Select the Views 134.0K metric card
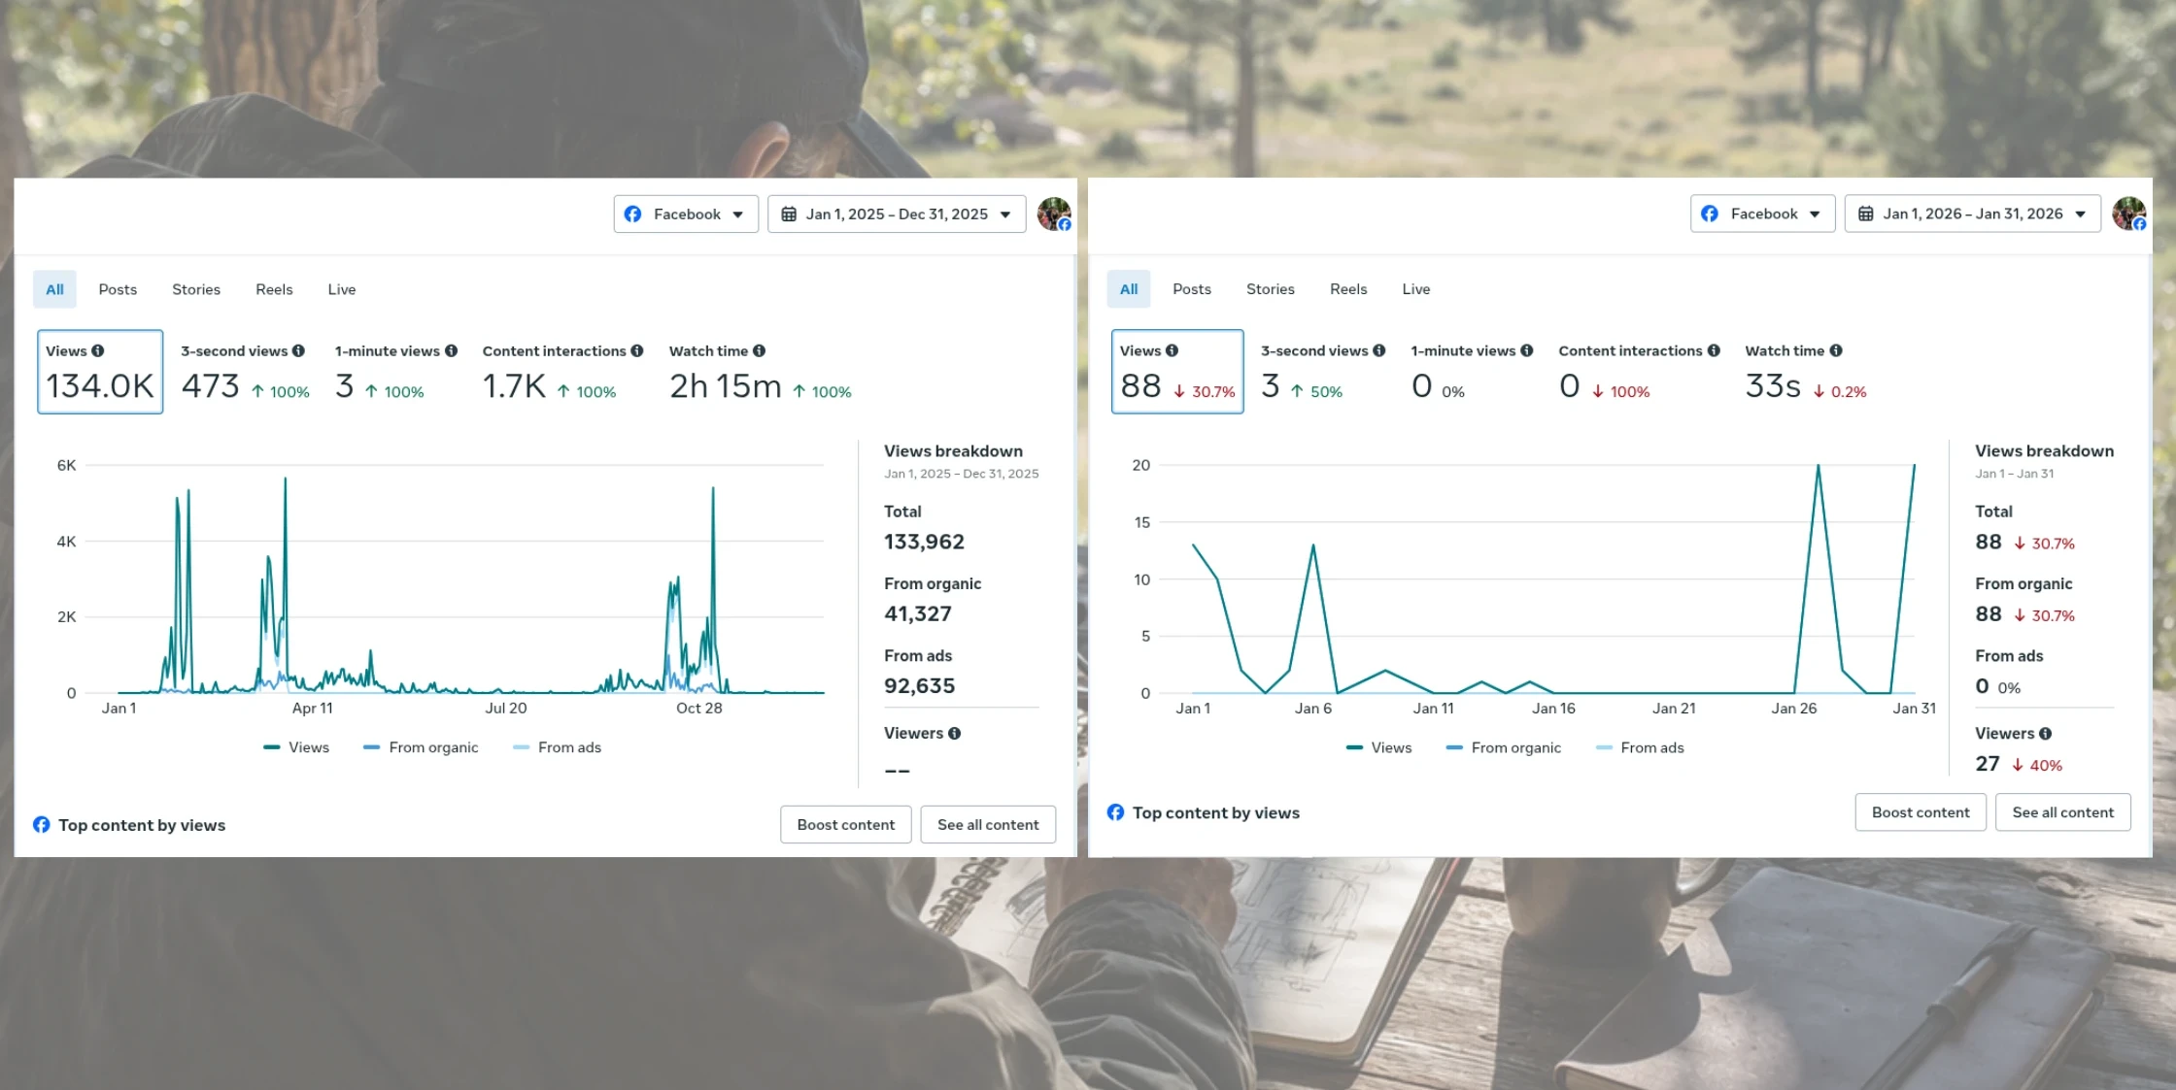 [x=100, y=372]
